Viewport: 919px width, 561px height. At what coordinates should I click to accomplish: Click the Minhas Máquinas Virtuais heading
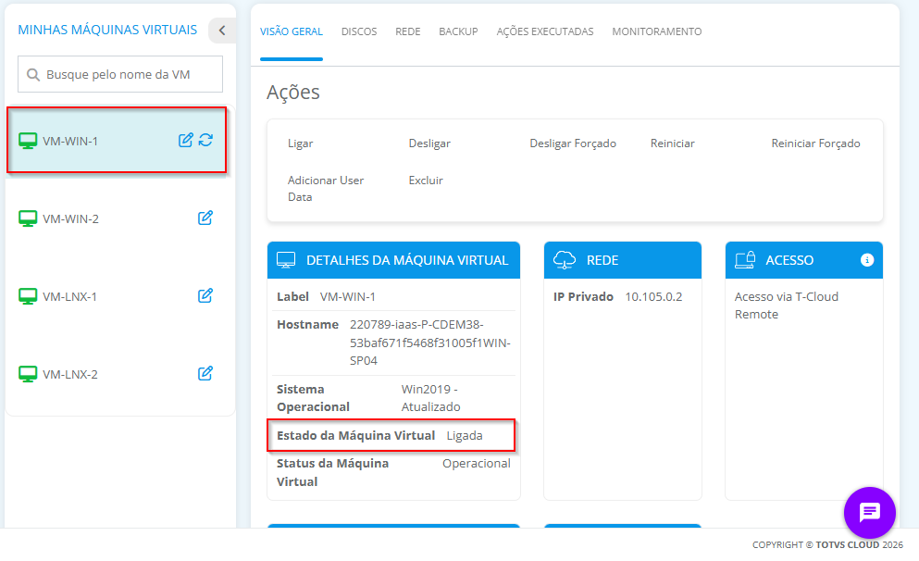pos(107,30)
